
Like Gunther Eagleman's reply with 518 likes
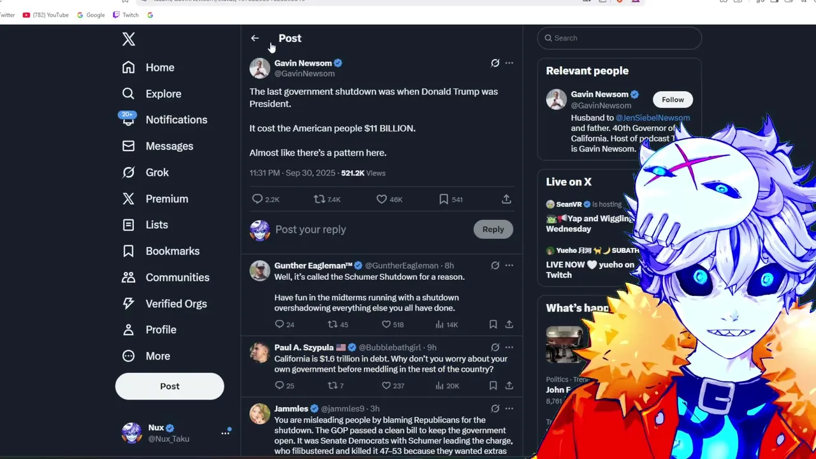point(386,324)
